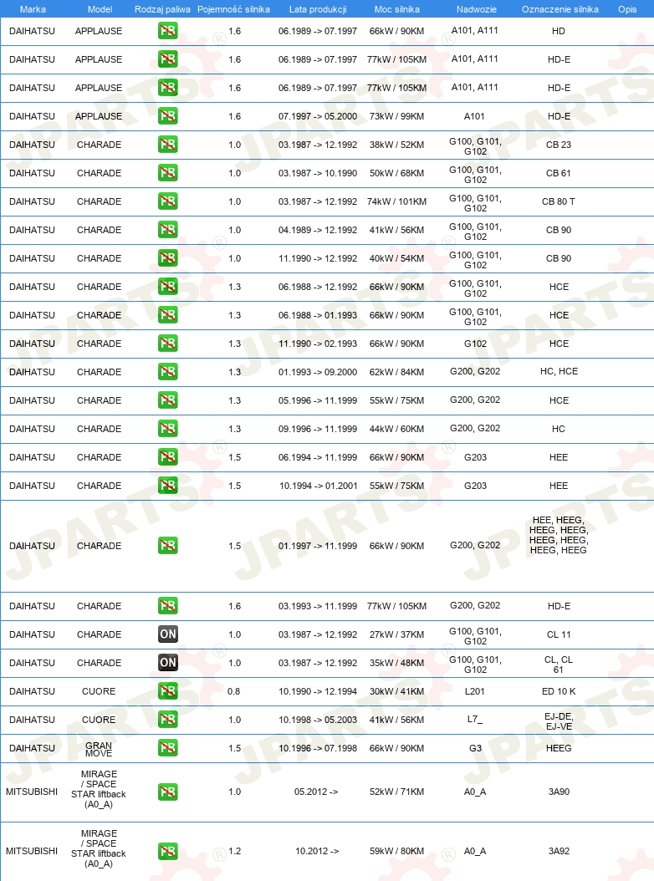Click petrol icon in CUORE 0.8 row

point(167,691)
